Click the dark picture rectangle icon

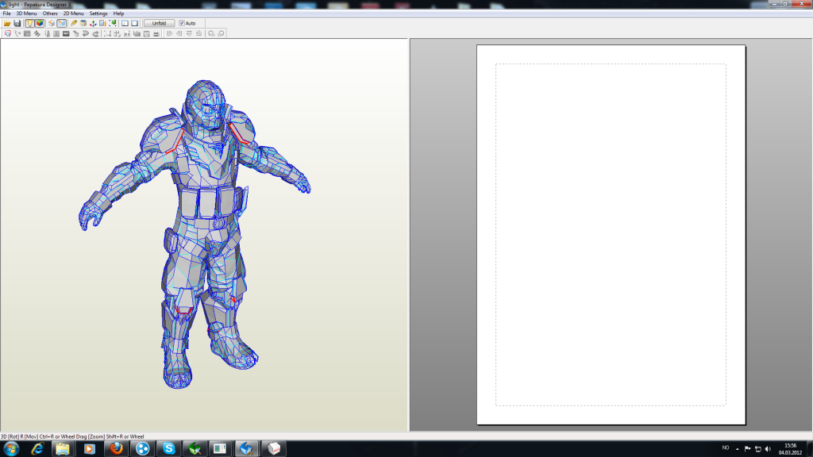[66, 33]
